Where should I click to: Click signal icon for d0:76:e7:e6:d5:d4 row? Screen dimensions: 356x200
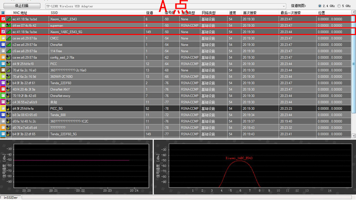pos(9,127)
